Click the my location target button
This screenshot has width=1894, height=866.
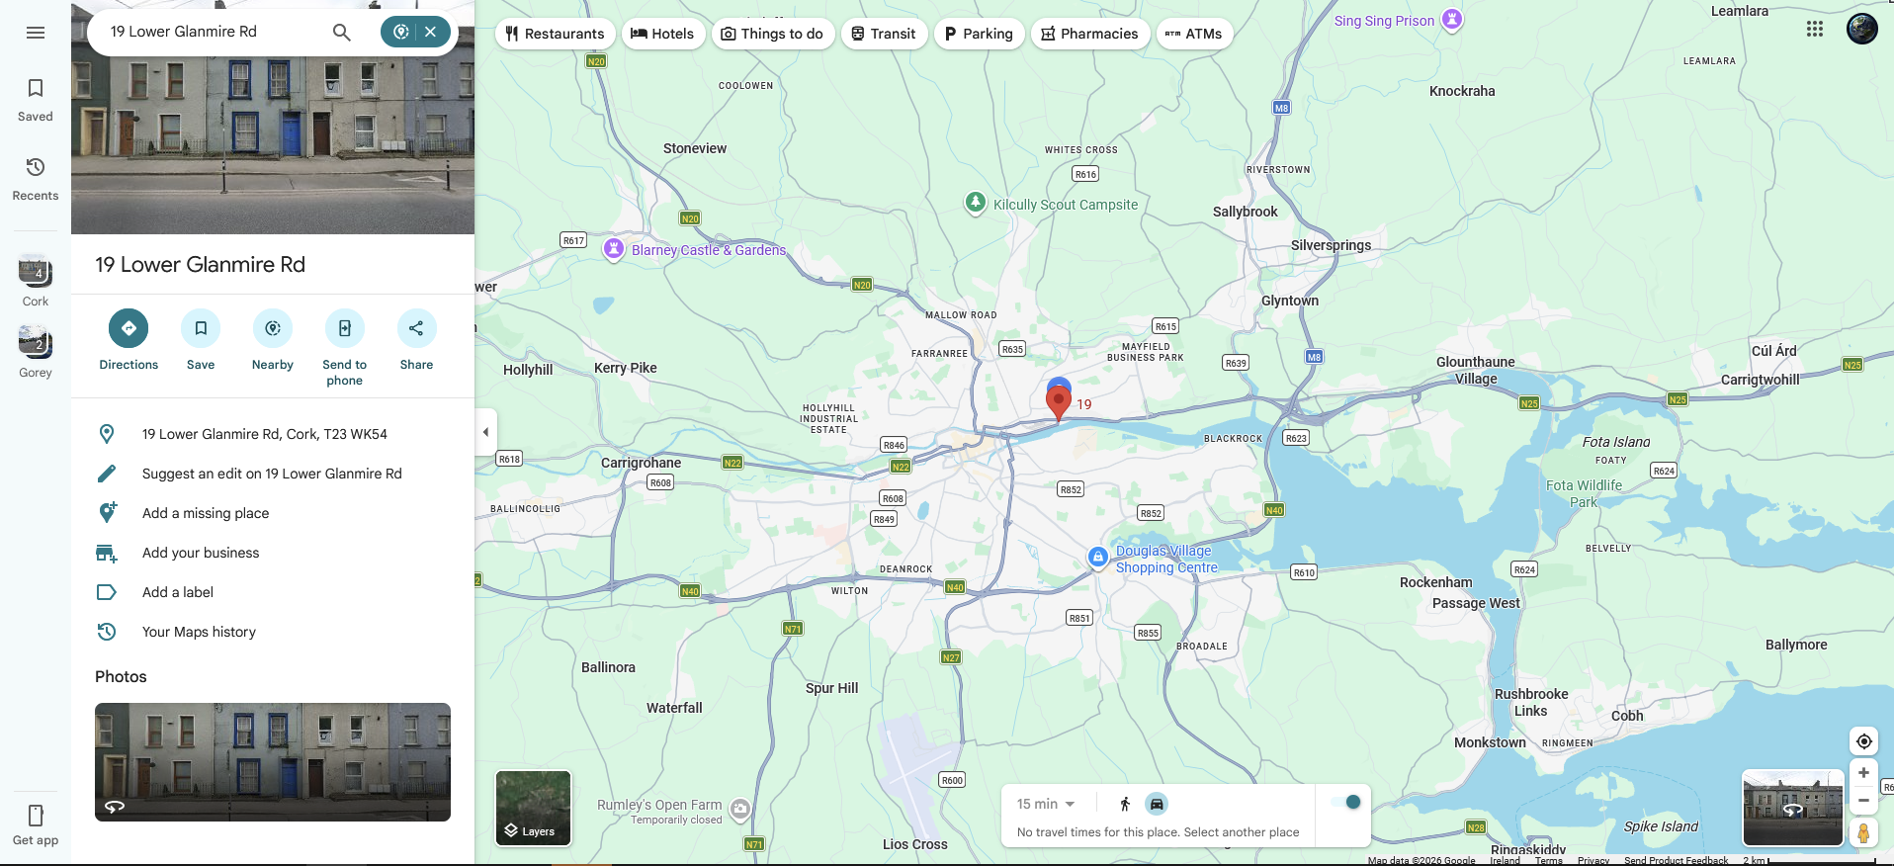(x=1863, y=741)
